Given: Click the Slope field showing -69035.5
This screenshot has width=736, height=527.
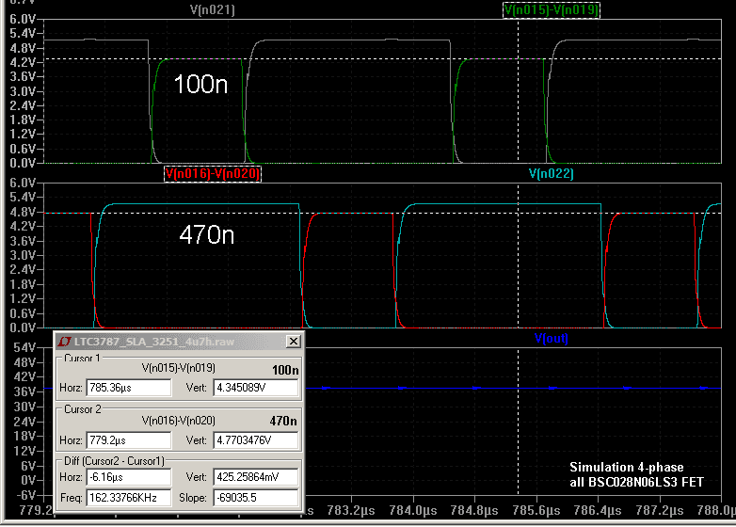Looking at the screenshot, I should (x=255, y=496).
